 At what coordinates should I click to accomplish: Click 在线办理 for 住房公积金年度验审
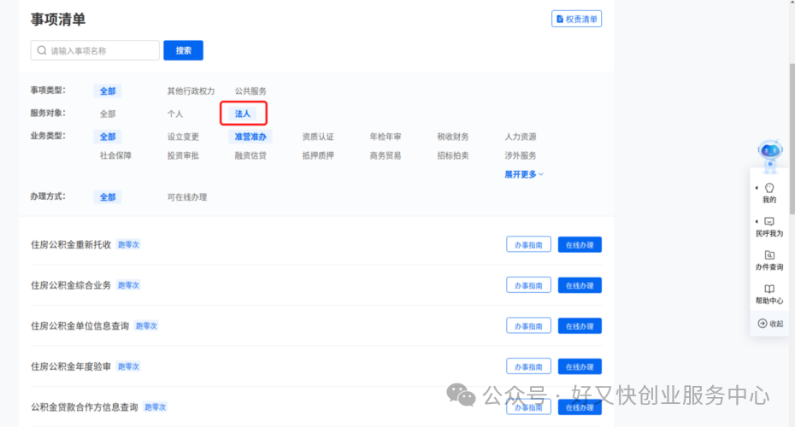580,366
